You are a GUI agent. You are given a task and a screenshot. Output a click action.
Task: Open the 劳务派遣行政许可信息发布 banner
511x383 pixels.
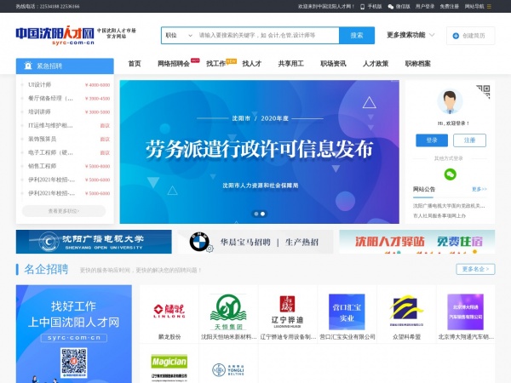(260, 151)
